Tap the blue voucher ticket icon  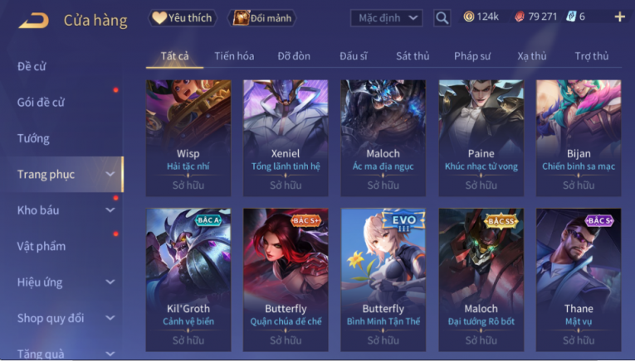click(x=571, y=17)
